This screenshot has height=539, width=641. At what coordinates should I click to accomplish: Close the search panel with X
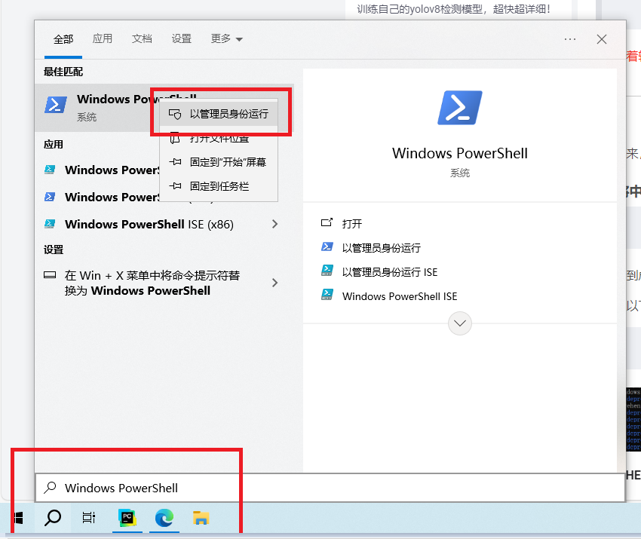(x=601, y=39)
